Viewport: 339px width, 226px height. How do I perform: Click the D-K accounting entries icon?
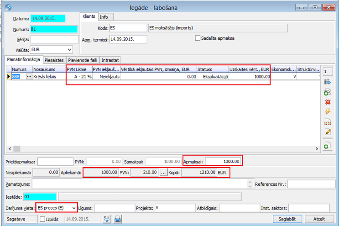click(107, 219)
